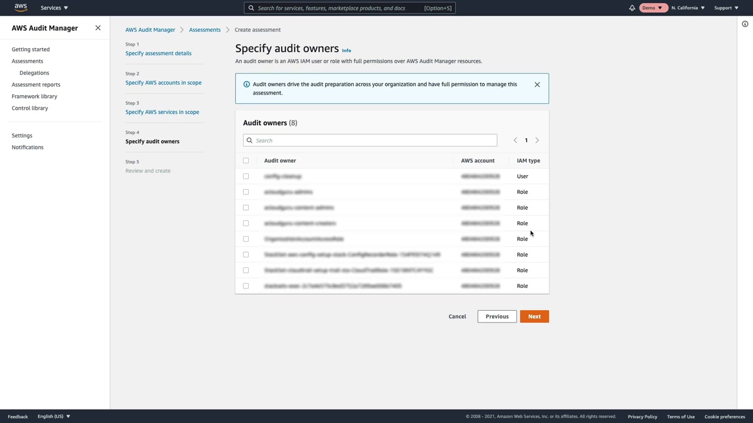The height and width of the screenshot is (423, 753).
Task: Click the Previous button
Action: click(497, 317)
